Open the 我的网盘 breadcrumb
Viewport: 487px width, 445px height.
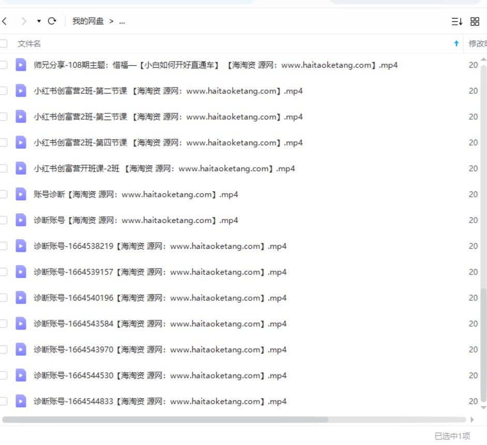(88, 21)
